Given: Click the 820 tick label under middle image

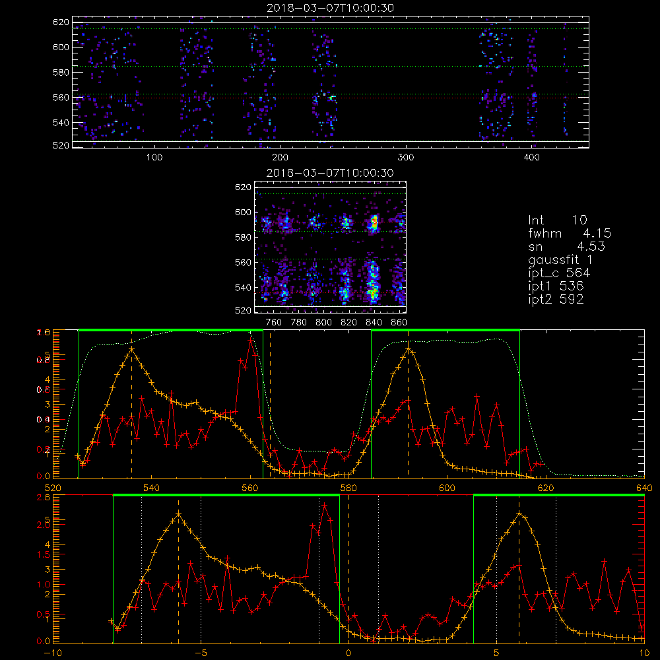Looking at the screenshot, I should [x=349, y=323].
